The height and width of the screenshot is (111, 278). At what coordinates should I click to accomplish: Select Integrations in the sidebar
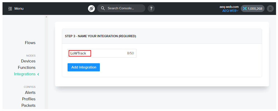(25, 74)
